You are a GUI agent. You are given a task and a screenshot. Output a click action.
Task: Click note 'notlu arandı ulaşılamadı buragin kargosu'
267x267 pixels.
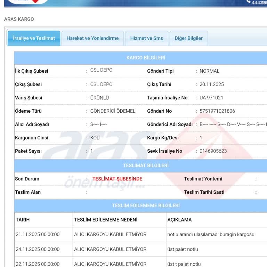pos(211,234)
